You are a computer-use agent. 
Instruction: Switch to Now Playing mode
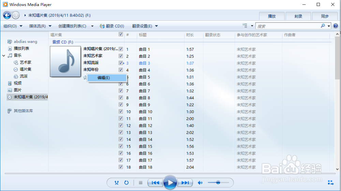coord(330,183)
